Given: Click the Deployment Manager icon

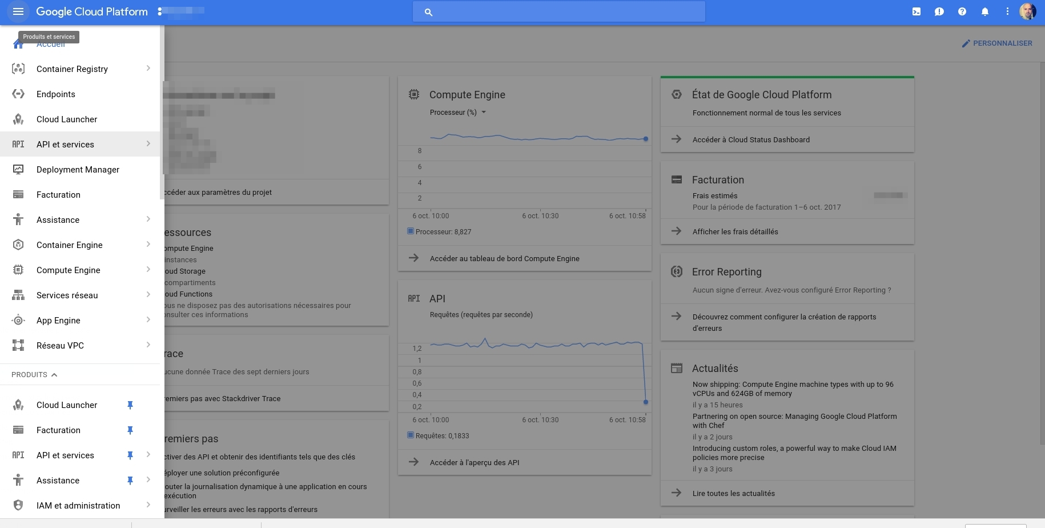Looking at the screenshot, I should pos(18,169).
